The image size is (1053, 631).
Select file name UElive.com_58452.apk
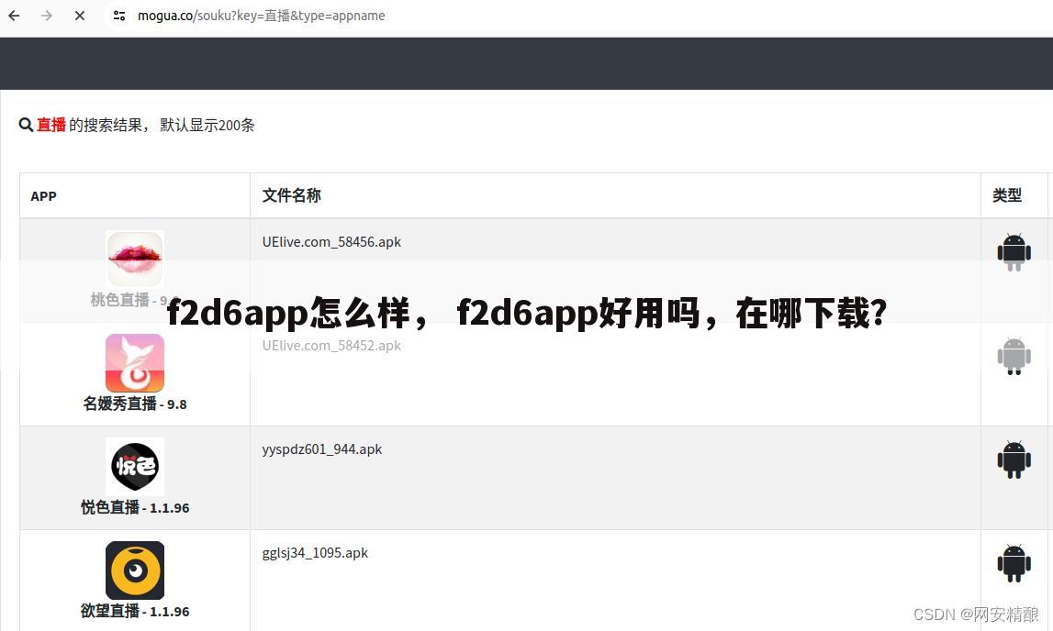point(331,346)
